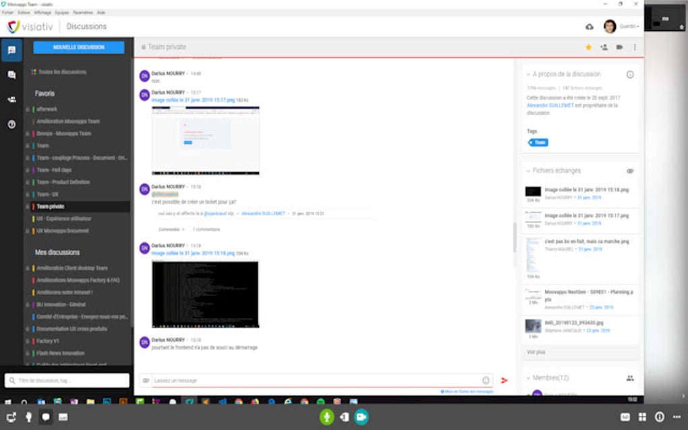Screen dimensions: 688x430
Task: Expand the Membres(12) section
Action: 528,378
